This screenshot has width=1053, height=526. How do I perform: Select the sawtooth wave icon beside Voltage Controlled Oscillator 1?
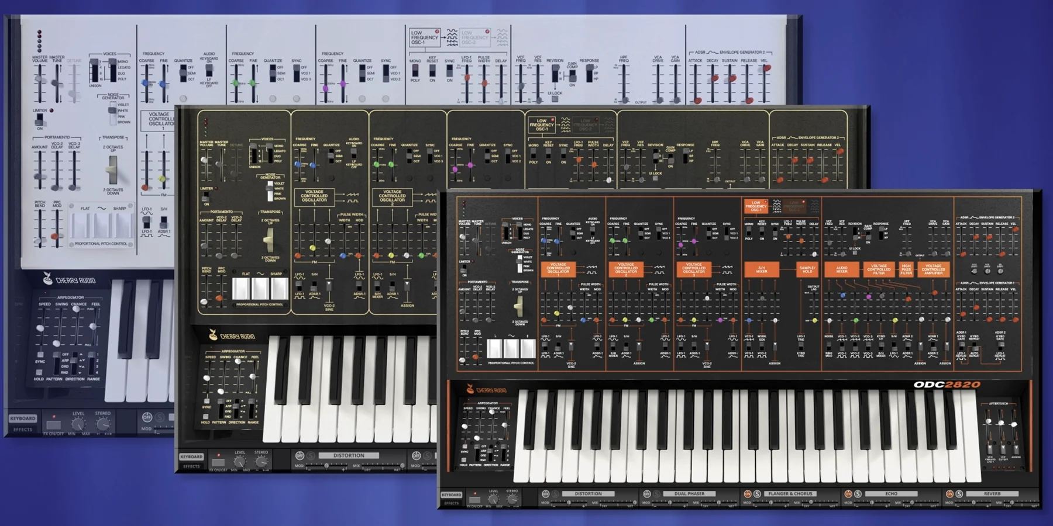[x=591, y=267]
